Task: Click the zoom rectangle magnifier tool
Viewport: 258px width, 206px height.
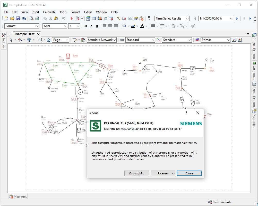Action: click(40, 40)
